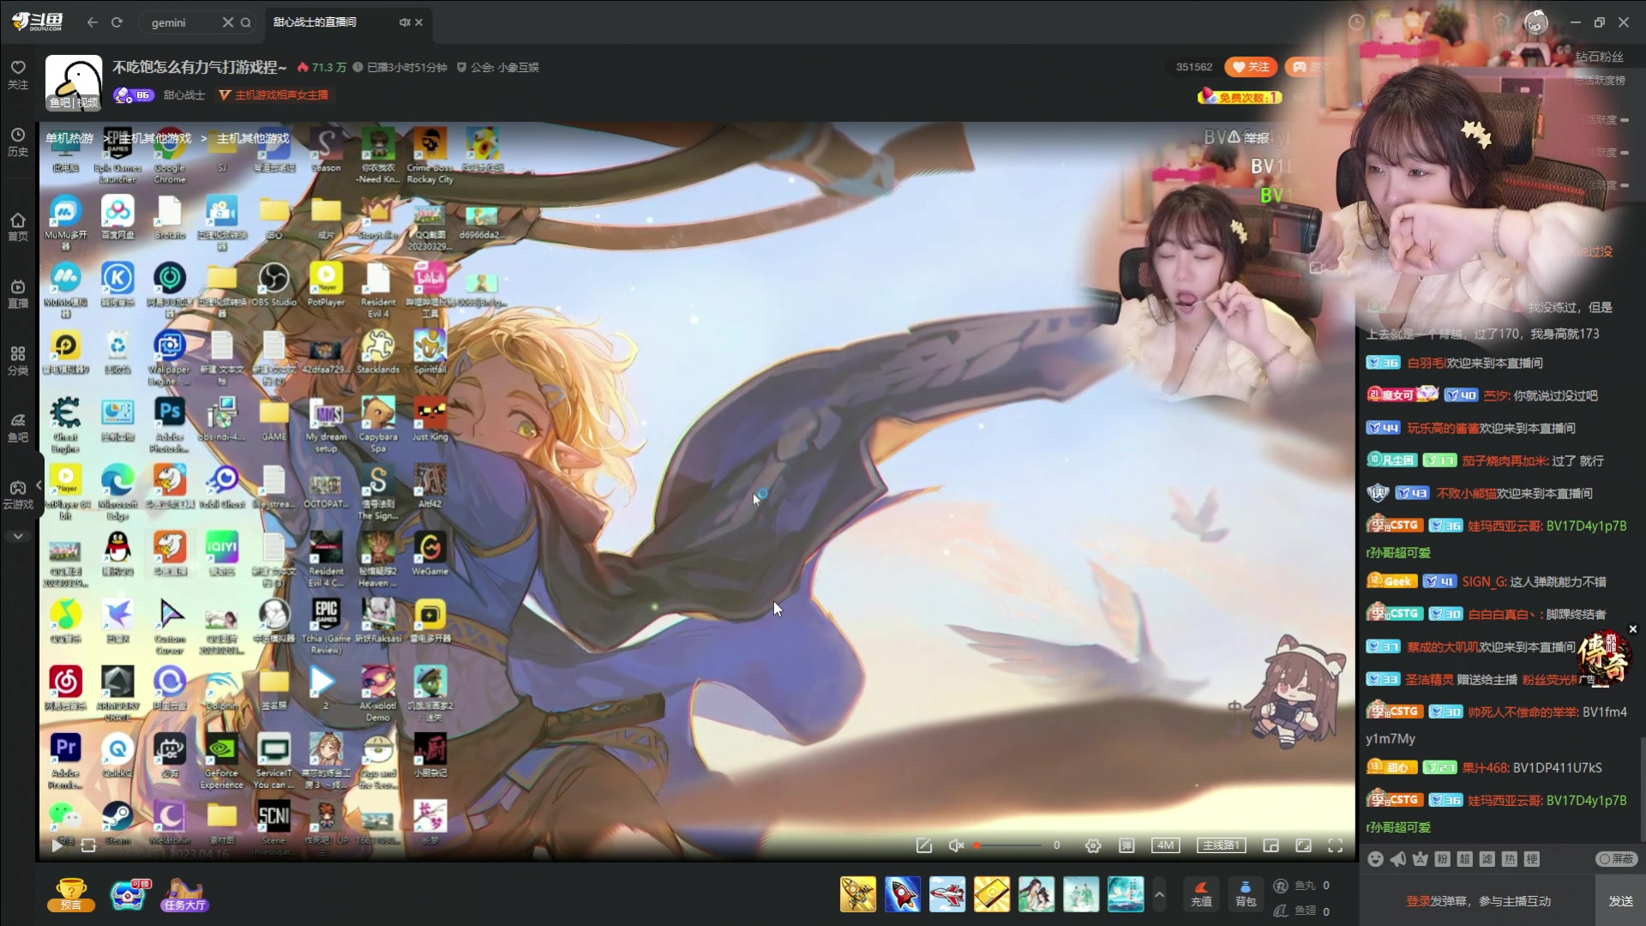Toggle the 屏蔽 block switch
The height and width of the screenshot is (926, 1646).
pyautogui.click(x=1617, y=859)
